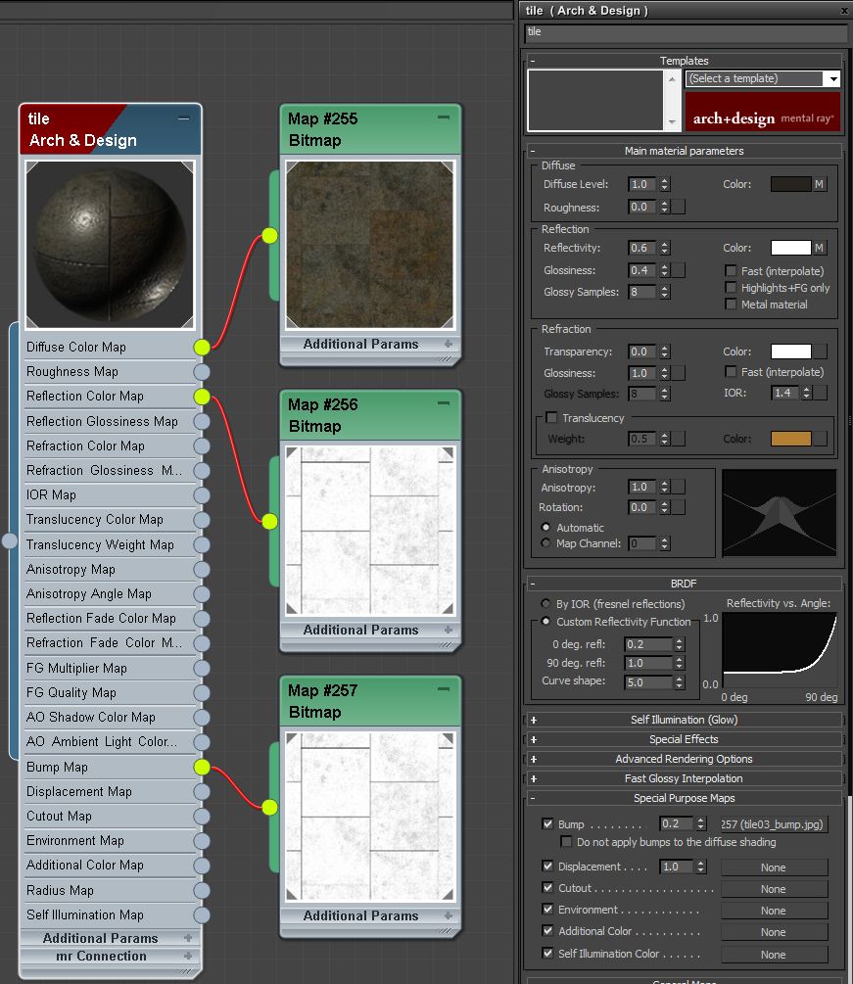Collapse the Map #257 Bitmap node
Image resolution: width=853 pixels, height=984 pixels.
(443, 689)
